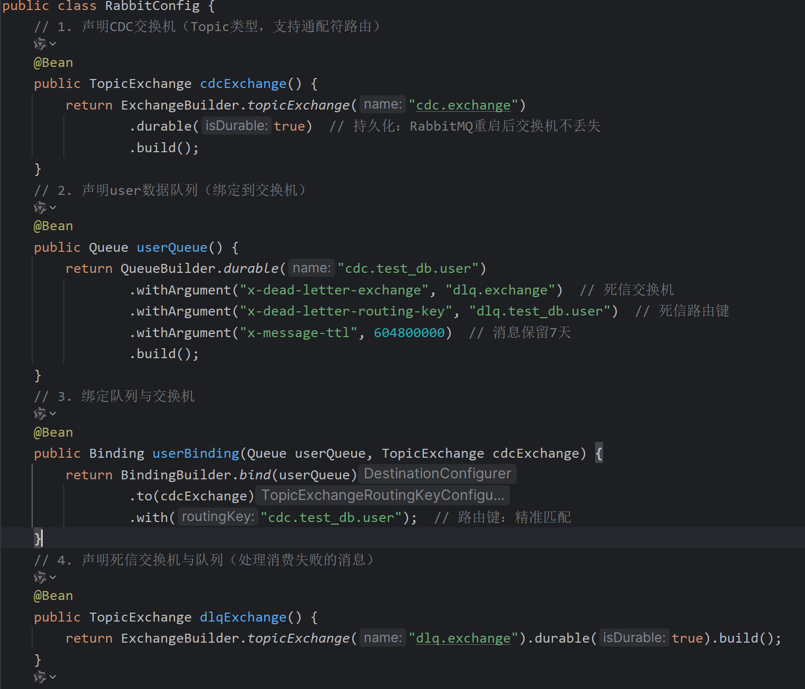The image size is (805, 689).
Task: Expand the chevron beside the userQueue bean icon
Action: pyautogui.click(x=52, y=208)
